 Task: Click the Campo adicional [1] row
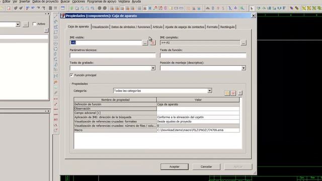coord(156,113)
